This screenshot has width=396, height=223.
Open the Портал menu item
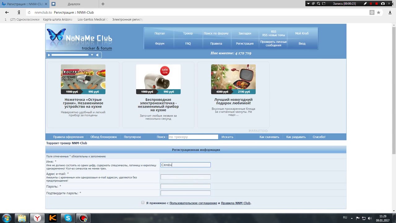coord(160,33)
